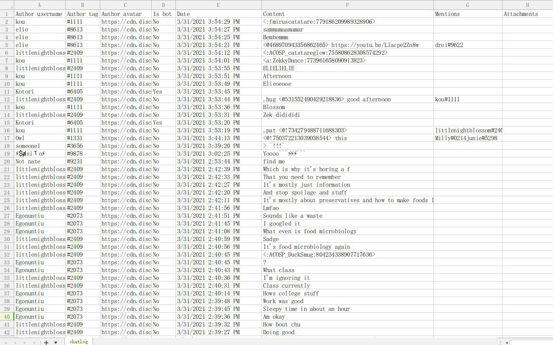Go to last sheet navigation arrow
Viewport: 553px width, 345px height.
point(33,342)
